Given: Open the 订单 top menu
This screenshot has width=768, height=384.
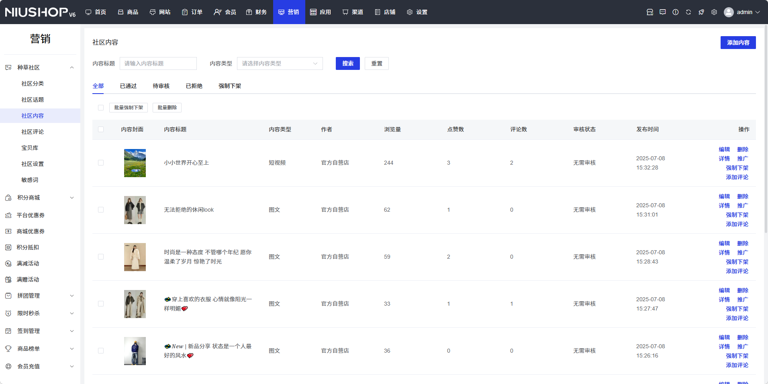Looking at the screenshot, I should (192, 12).
